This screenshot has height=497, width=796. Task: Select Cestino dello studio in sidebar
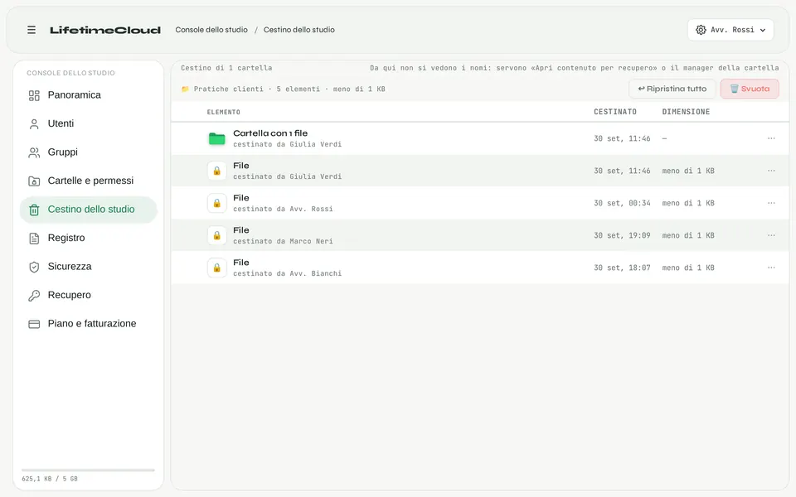click(89, 210)
